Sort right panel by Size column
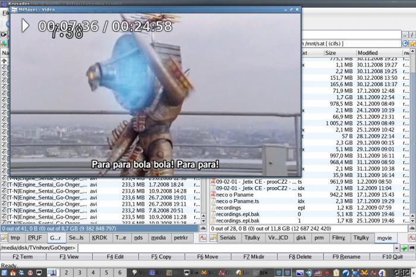Viewport: 416px width, 277px height. 339,53
